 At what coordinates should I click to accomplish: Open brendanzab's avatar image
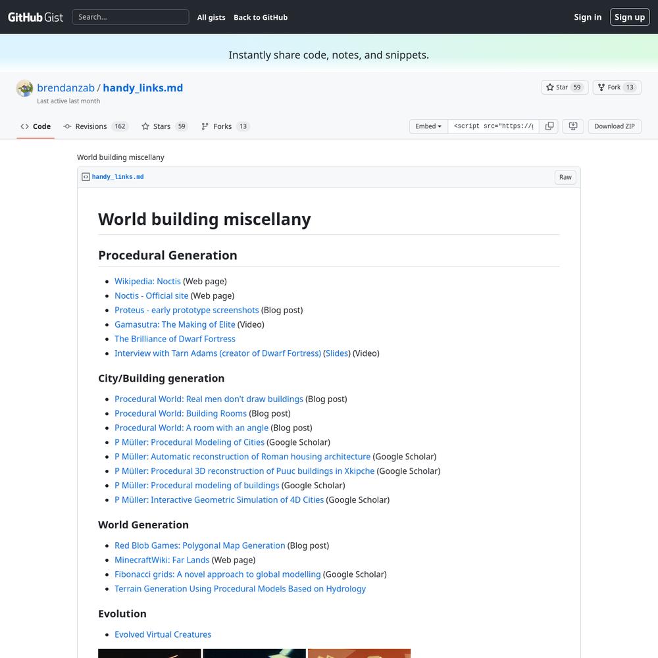[x=25, y=88]
